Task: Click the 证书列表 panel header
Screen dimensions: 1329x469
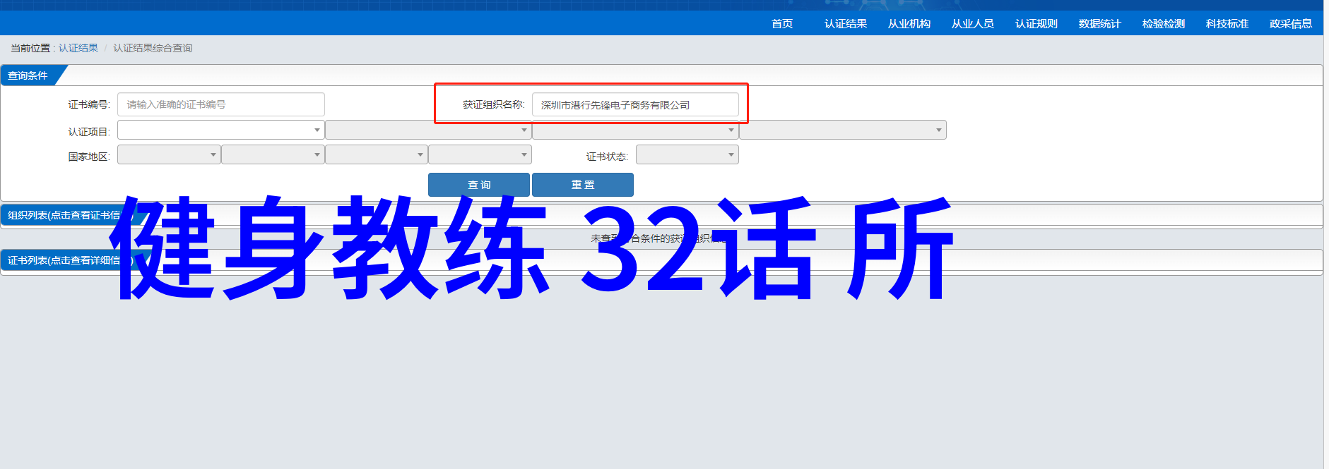Action: 64,260
